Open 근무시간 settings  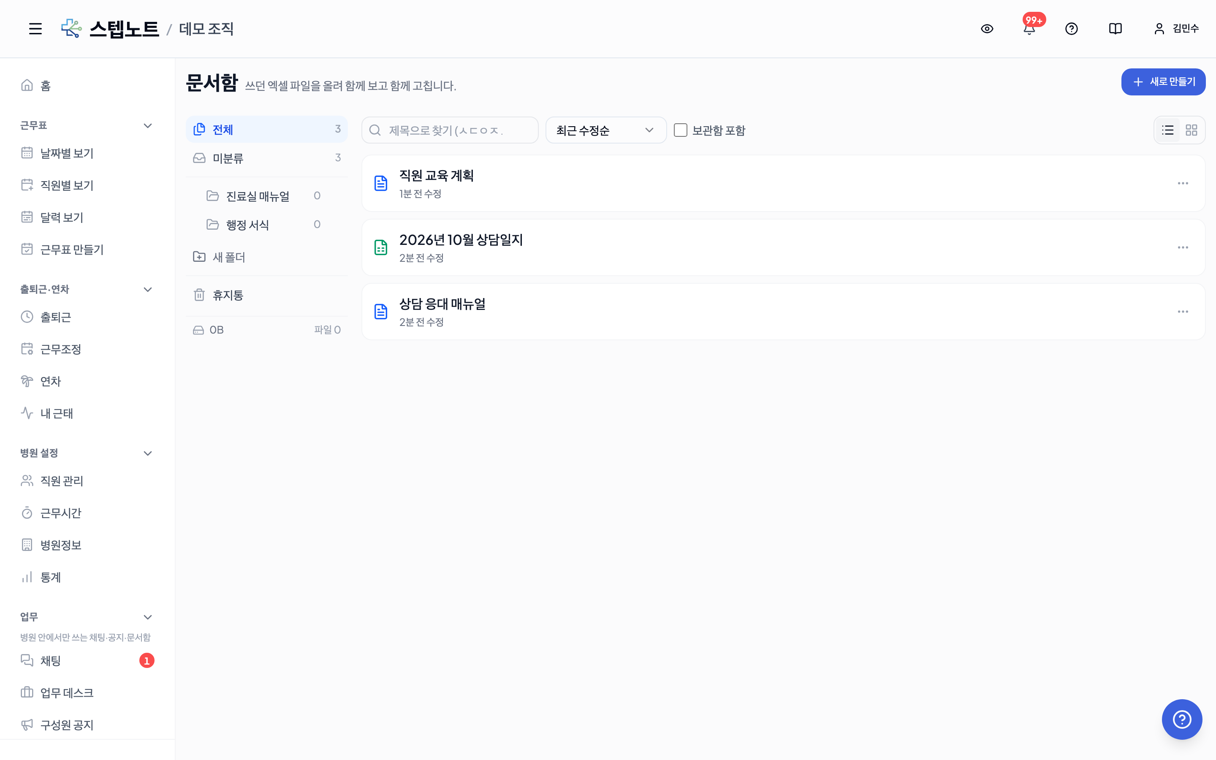[x=87, y=513]
